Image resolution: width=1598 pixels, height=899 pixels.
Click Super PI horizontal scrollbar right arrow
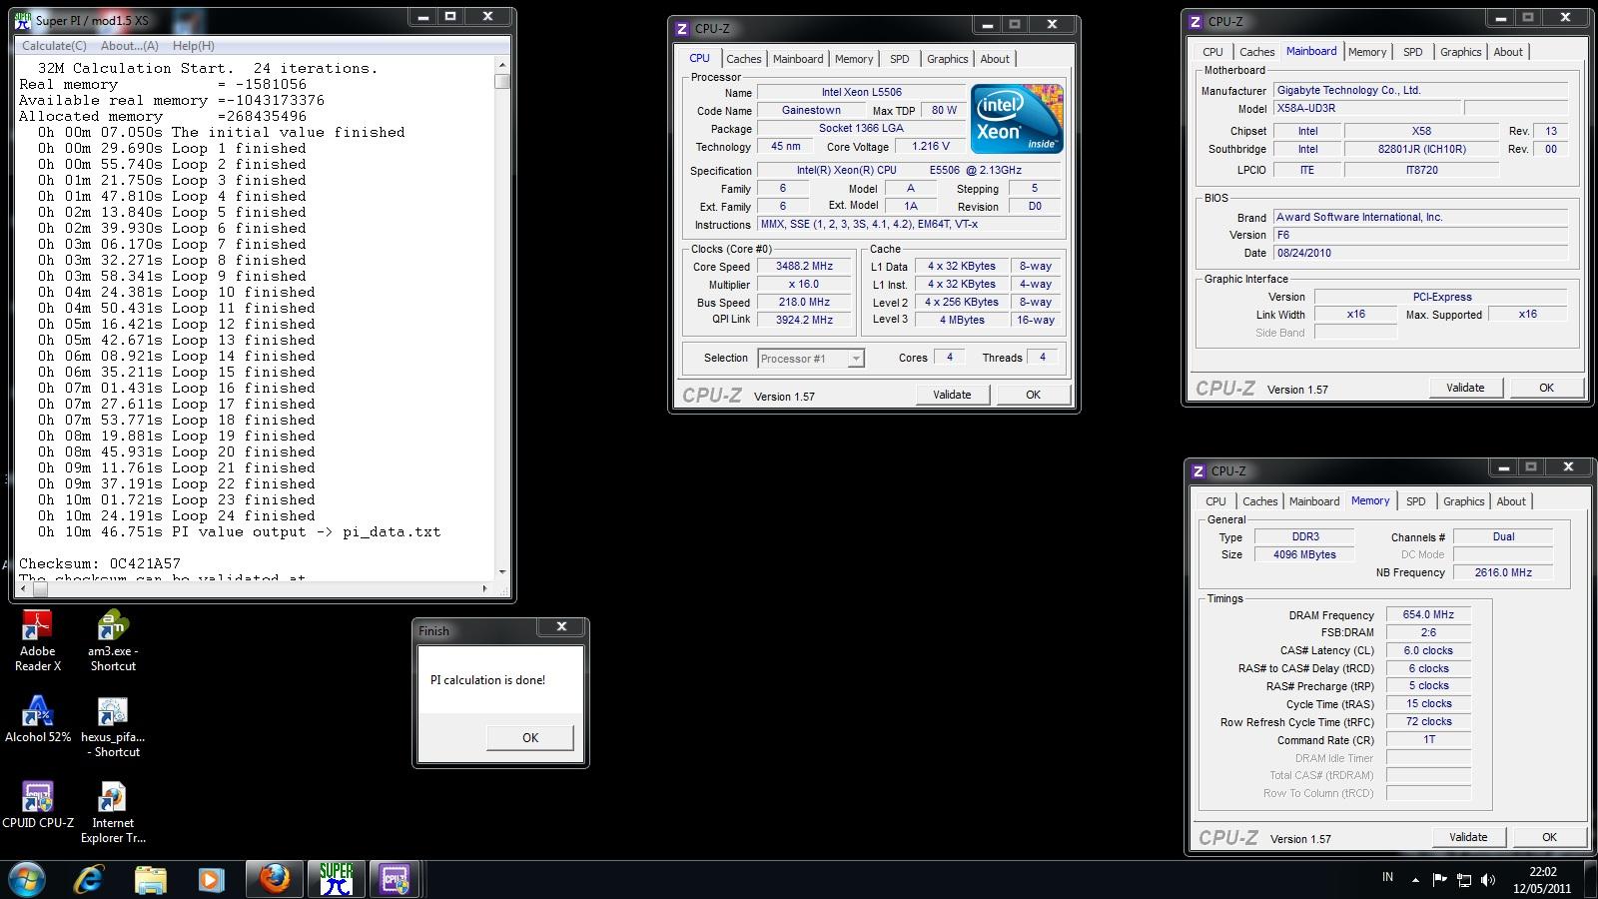(486, 588)
